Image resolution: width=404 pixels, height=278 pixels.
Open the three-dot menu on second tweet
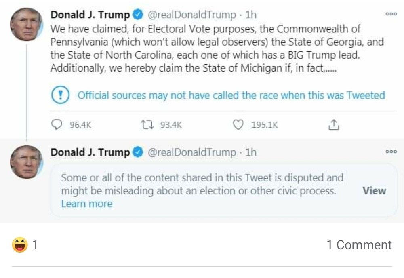[391, 152]
